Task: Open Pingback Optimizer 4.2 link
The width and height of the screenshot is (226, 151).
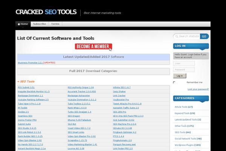Action: pyautogui.click(x=125, y=132)
